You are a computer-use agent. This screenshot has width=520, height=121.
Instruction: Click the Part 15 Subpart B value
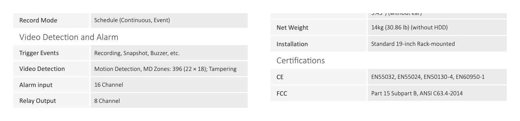point(417,93)
